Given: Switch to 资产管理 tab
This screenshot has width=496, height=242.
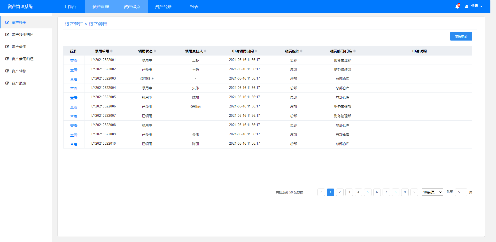Looking at the screenshot, I should pos(101,6).
